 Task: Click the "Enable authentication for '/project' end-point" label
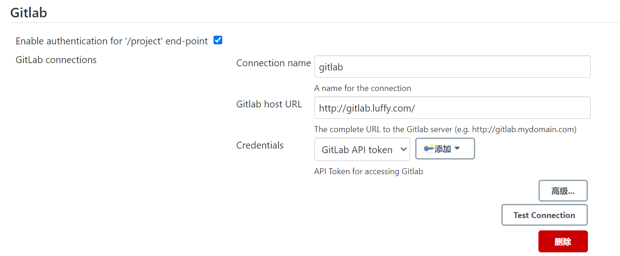tap(112, 41)
